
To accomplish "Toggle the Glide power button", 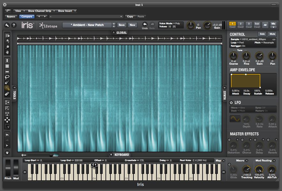I will 229,164.
